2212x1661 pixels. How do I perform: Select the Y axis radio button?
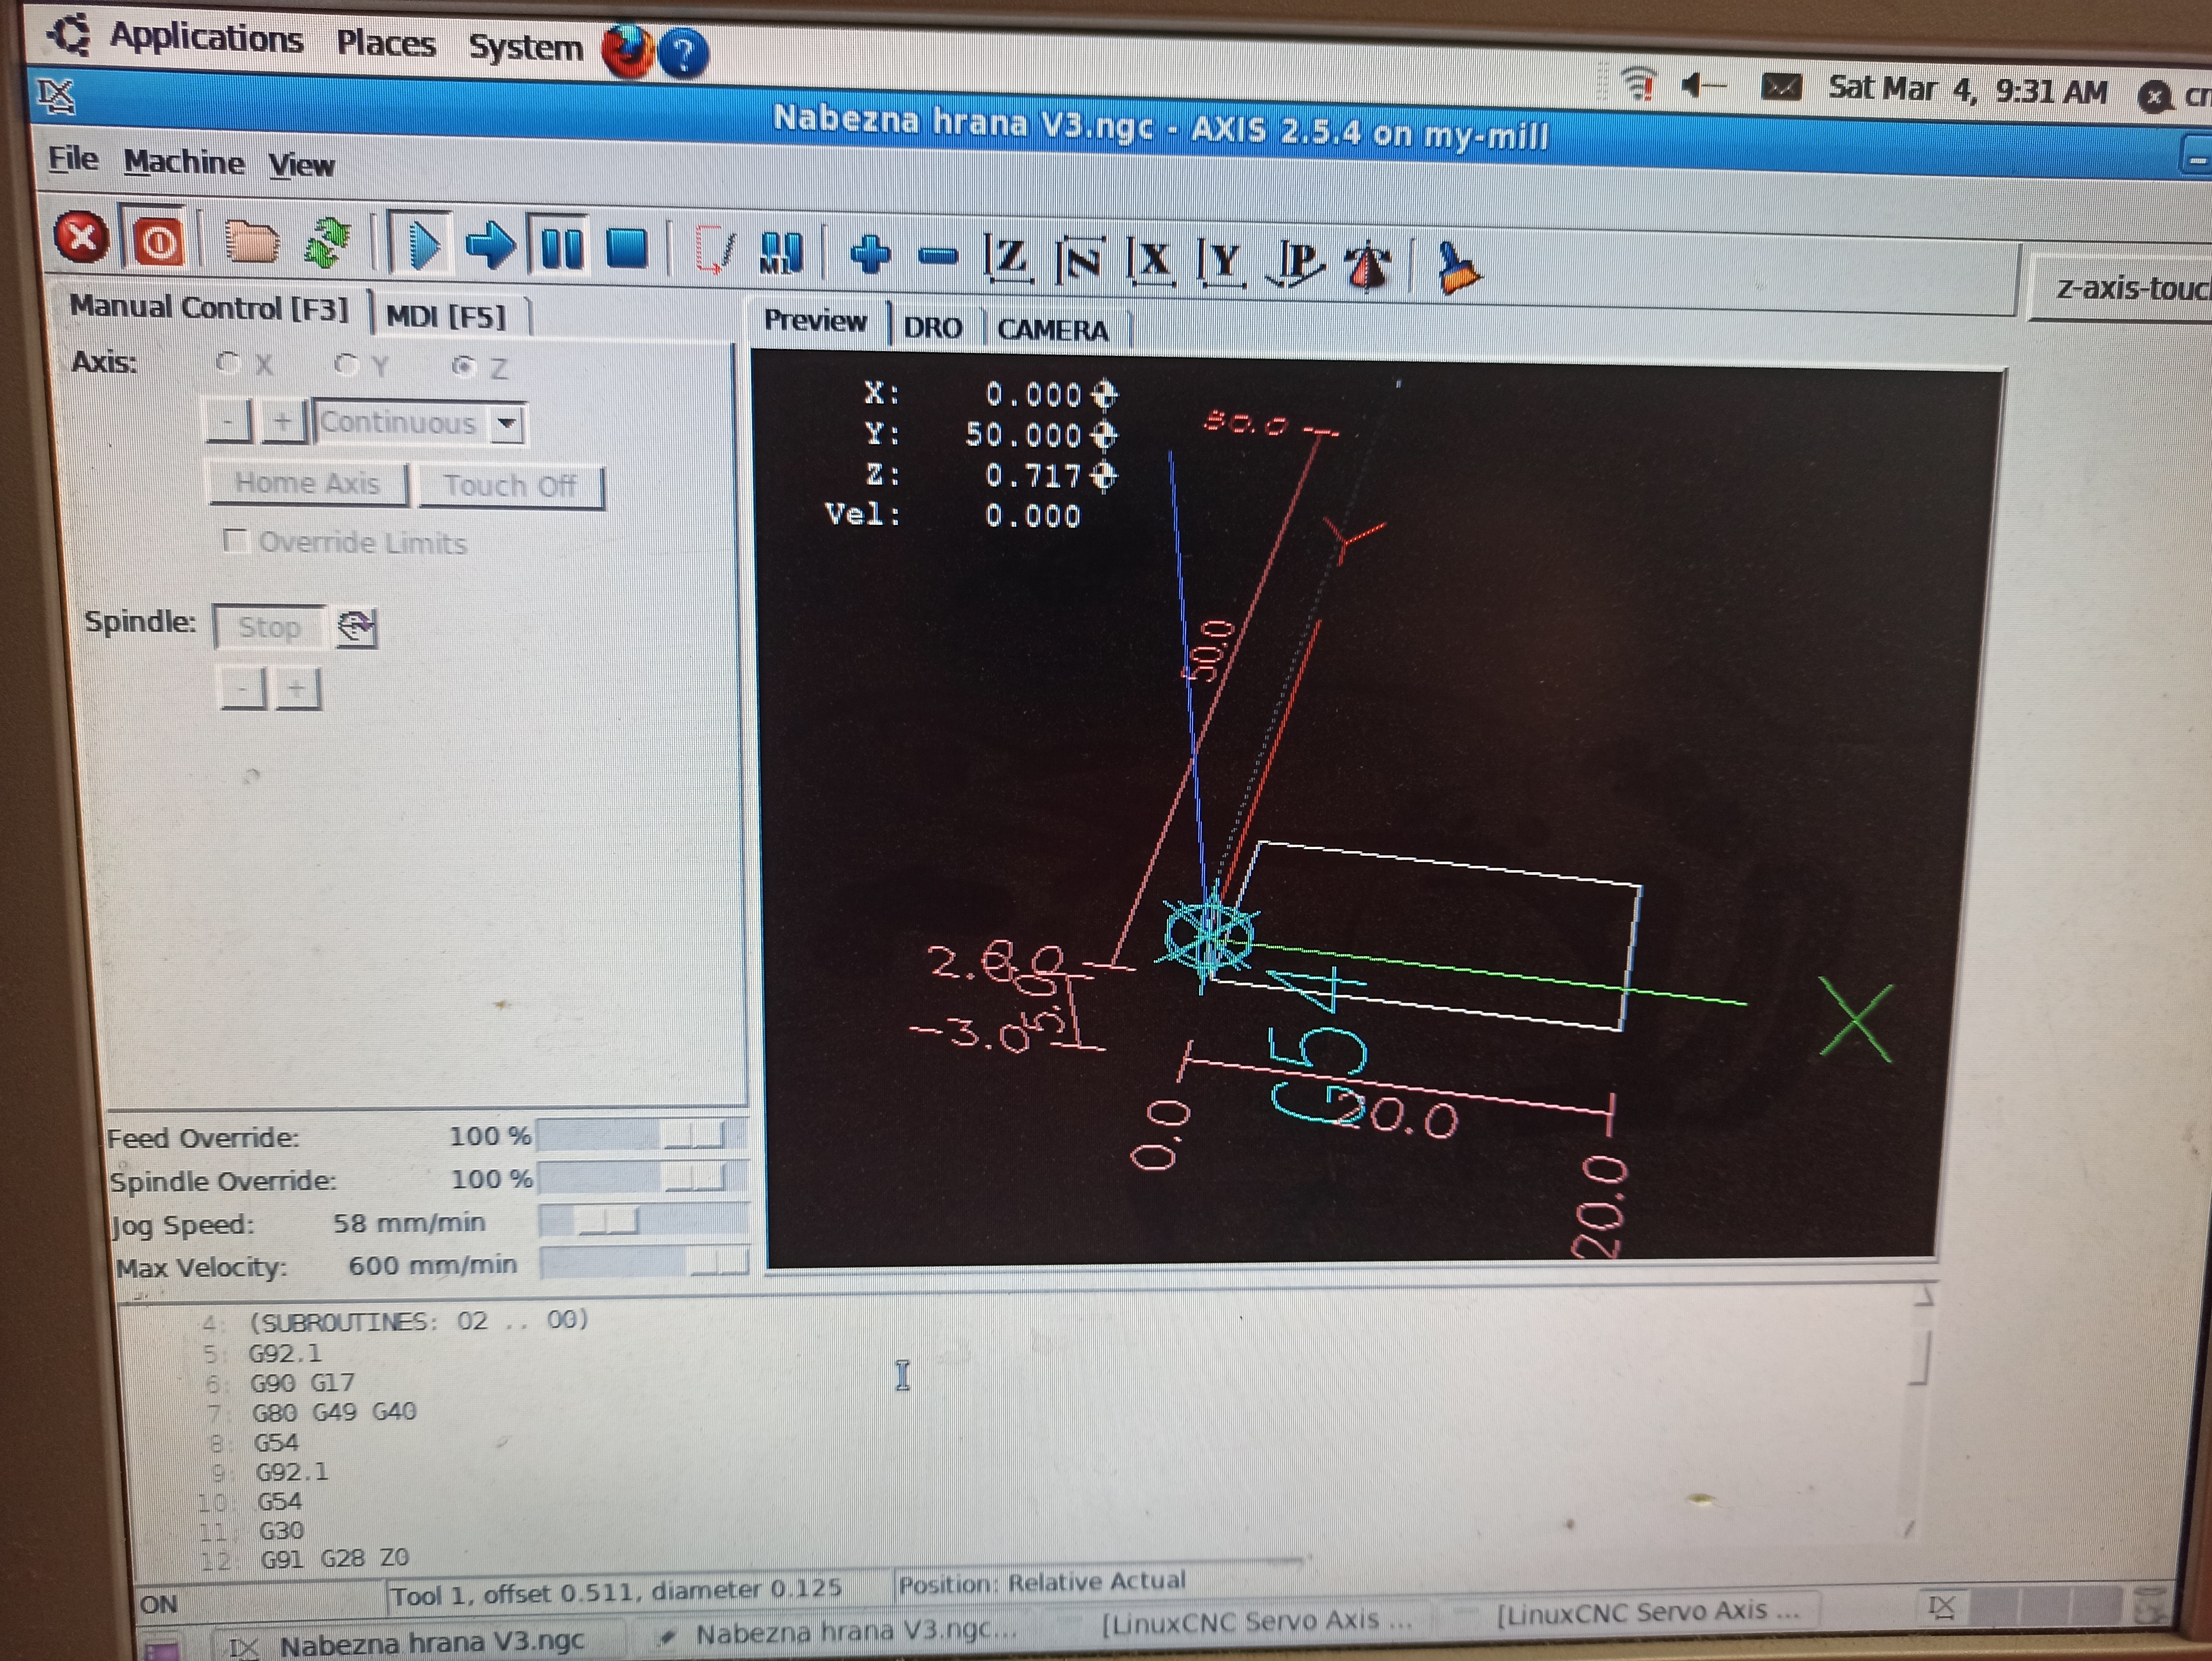[346, 365]
